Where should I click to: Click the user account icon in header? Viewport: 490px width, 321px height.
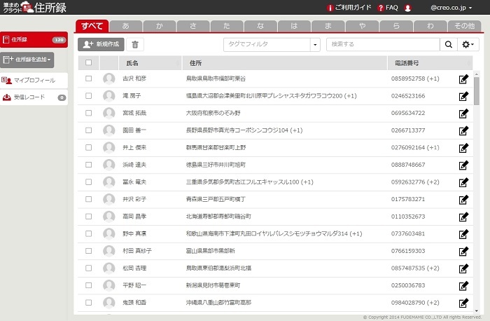[408, 8]
